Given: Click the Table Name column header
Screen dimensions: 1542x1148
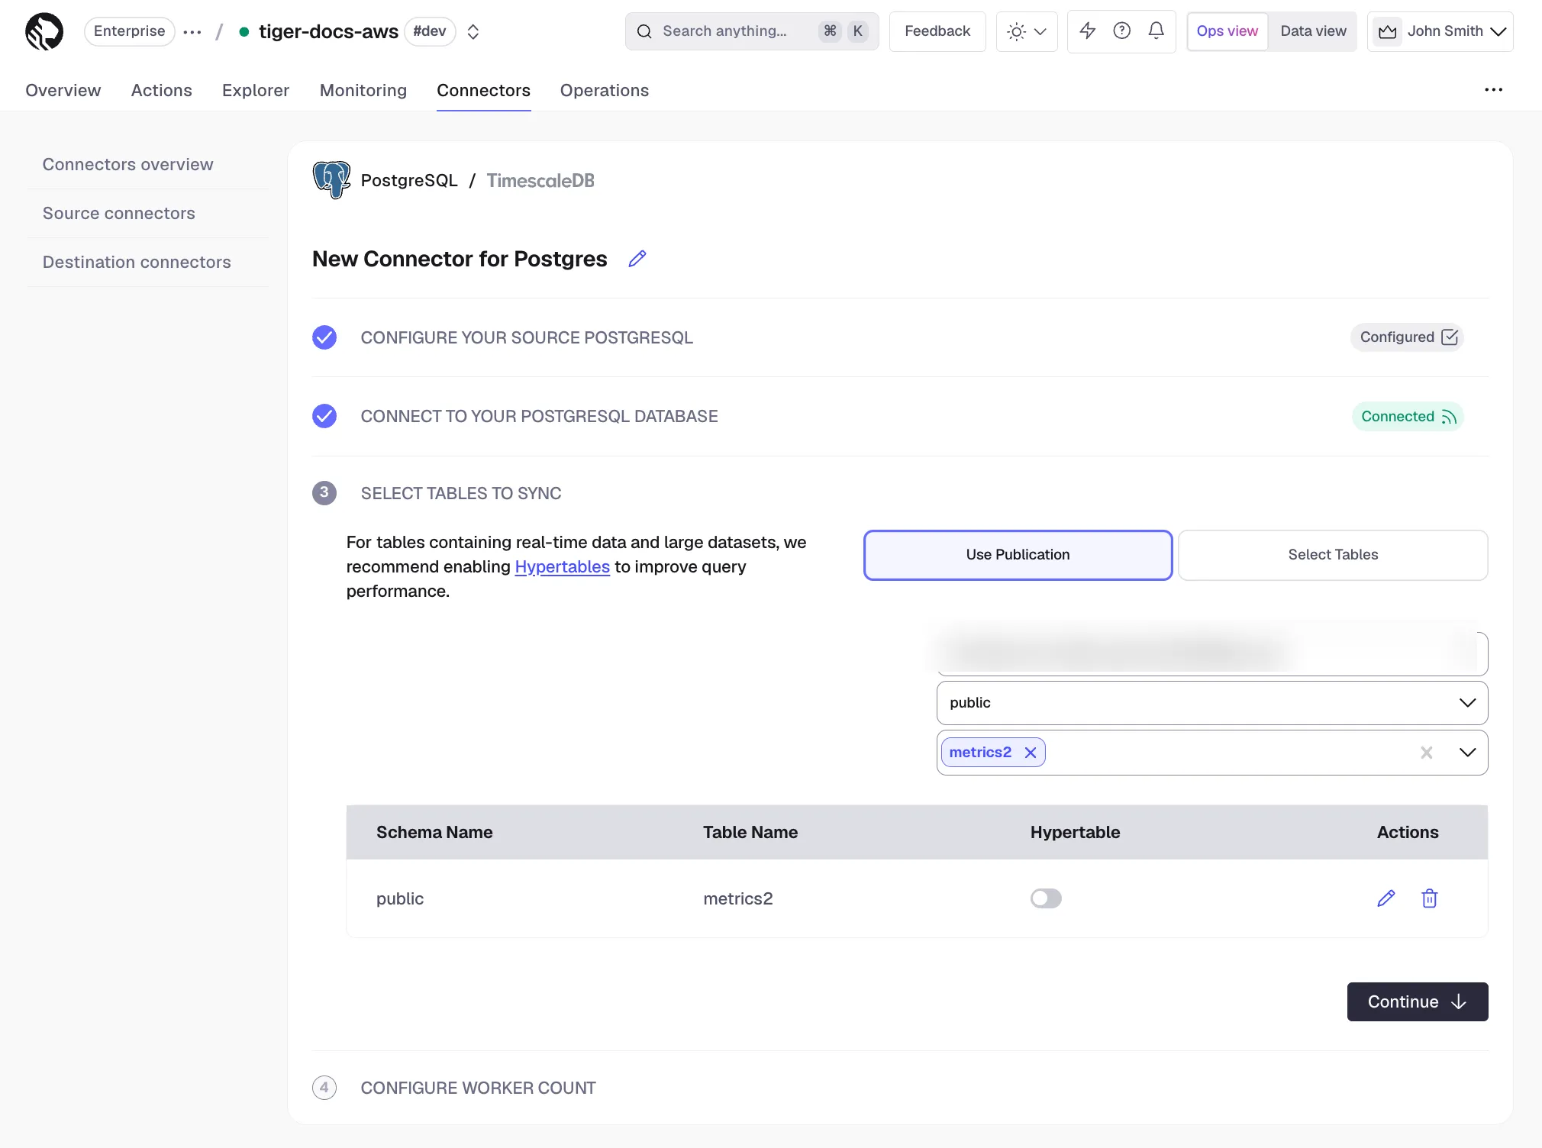Looking at the screenshot, I should tap(750, 832).
